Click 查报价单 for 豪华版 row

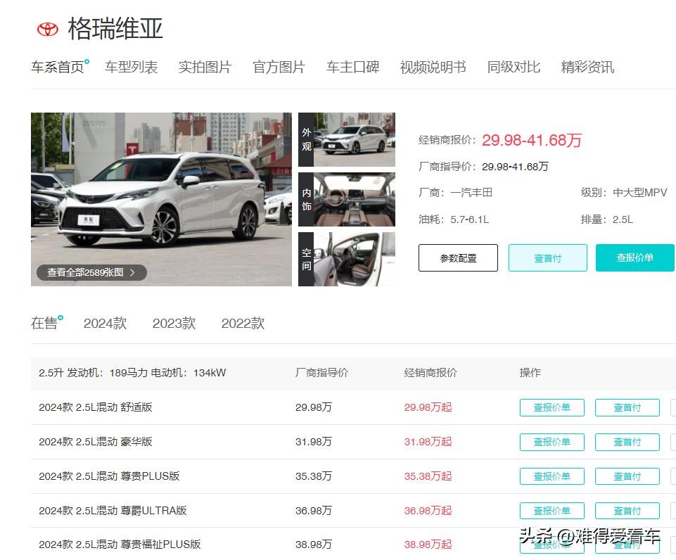point(551,442)
